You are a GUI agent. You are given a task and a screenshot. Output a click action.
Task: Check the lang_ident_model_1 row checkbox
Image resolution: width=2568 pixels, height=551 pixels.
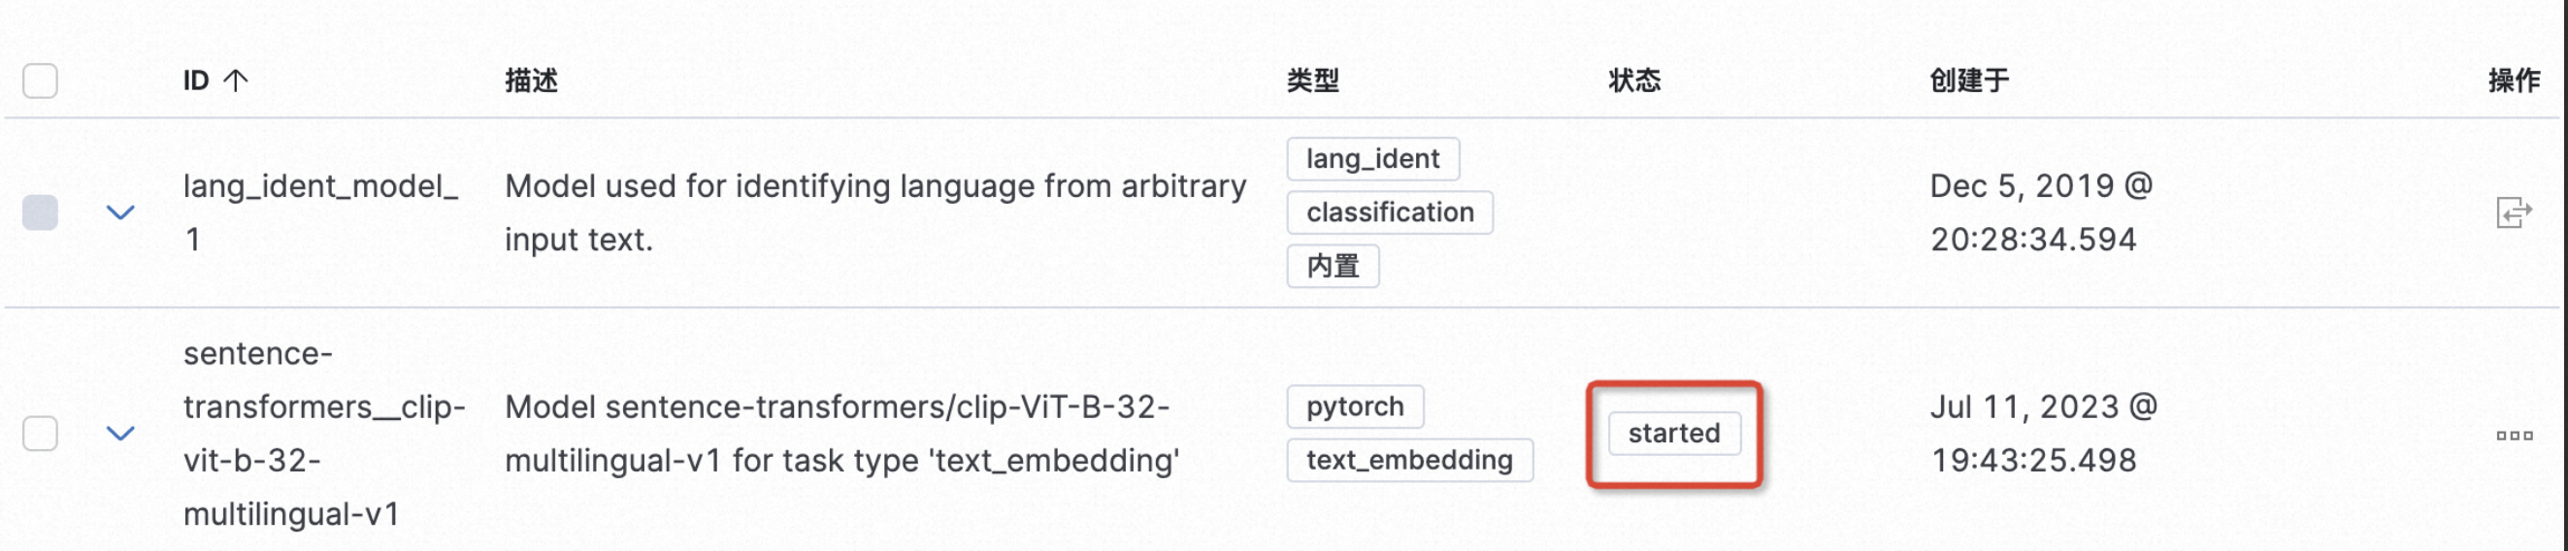coord(40,212)
